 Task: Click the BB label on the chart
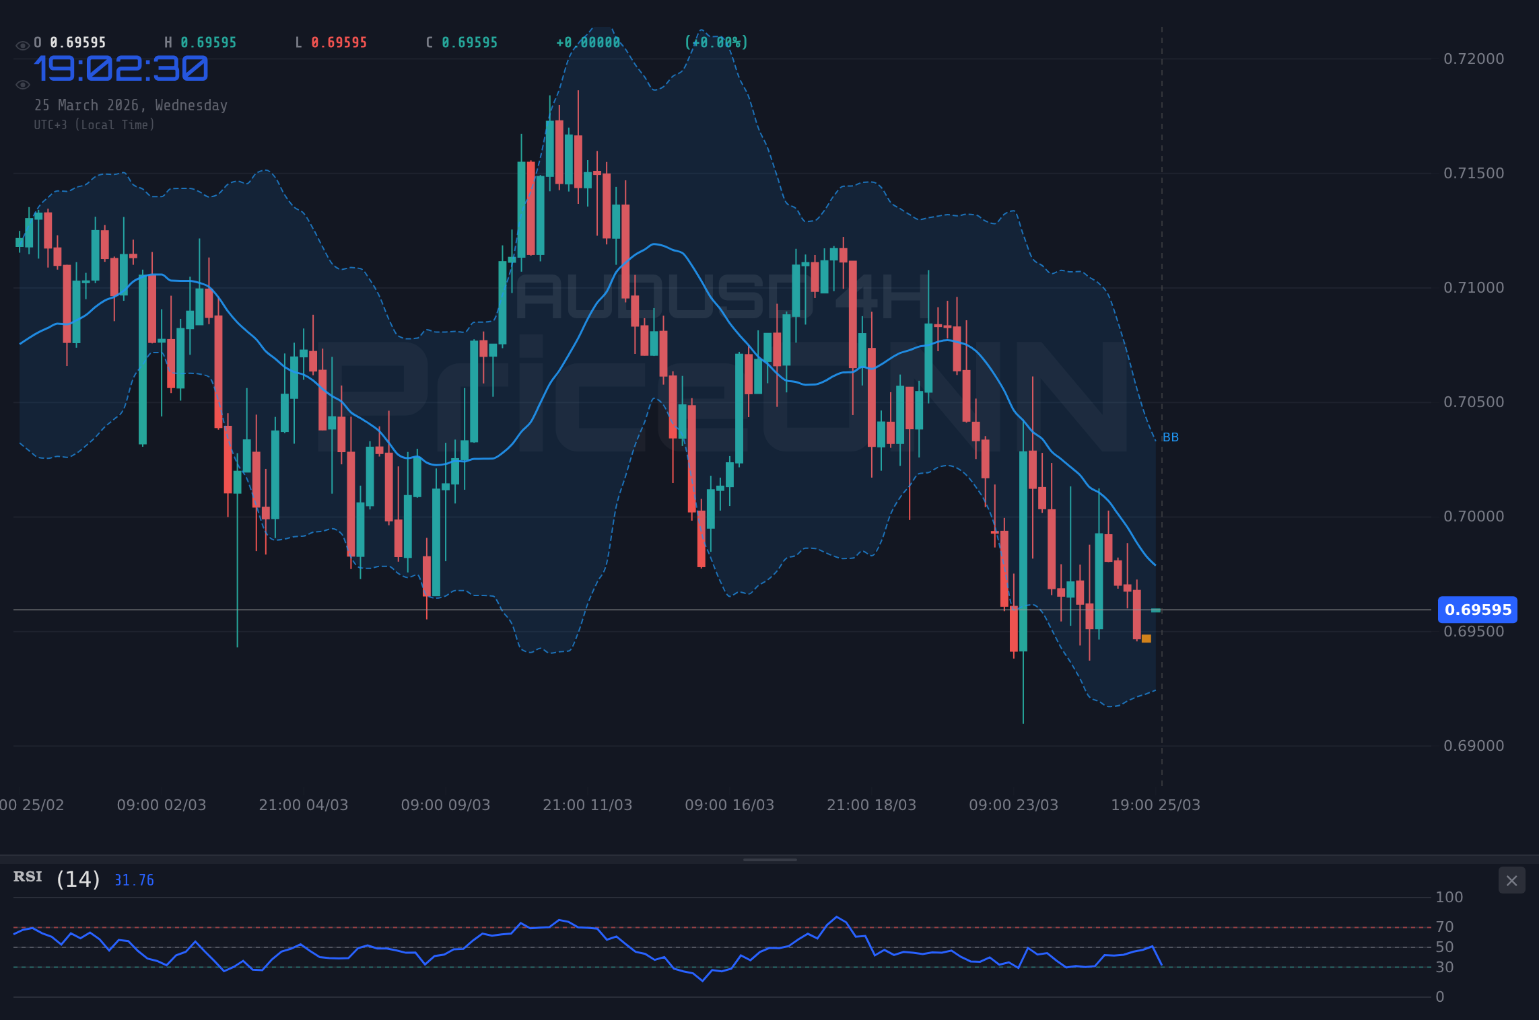point(1169,437)
